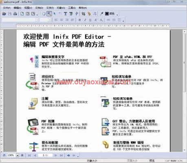Center align the text
The image size is (187, 163).
pyautogui.click(x=62, y=20)
